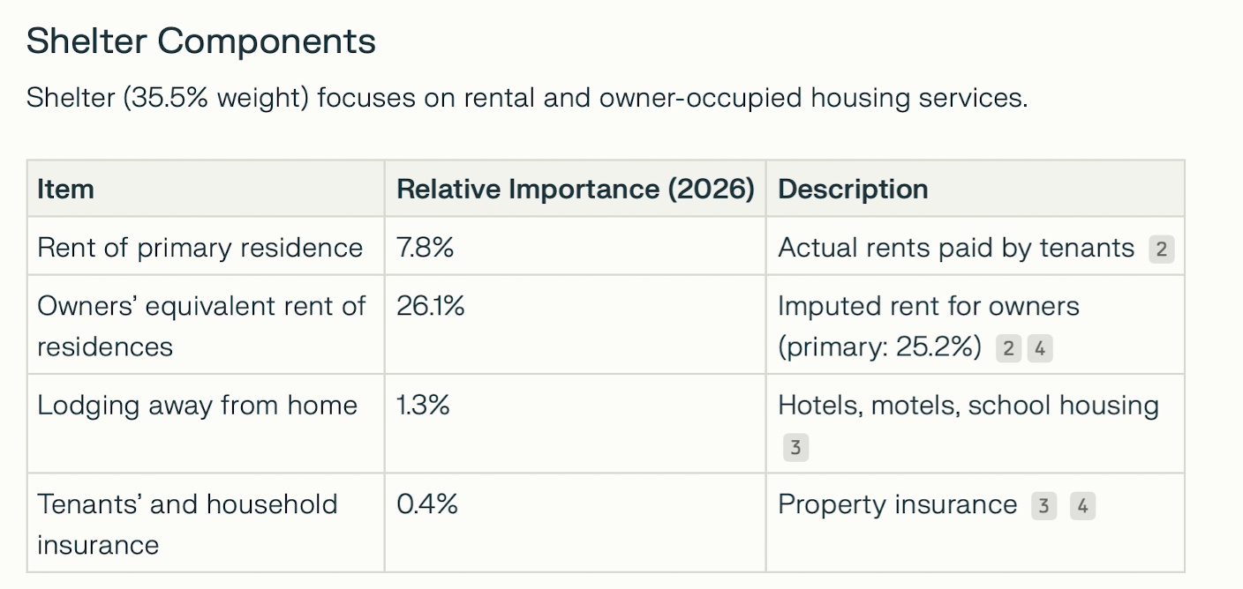
Task: Click the Shelter (35.5% weight) intro sentence
Action: coord(527,98)
